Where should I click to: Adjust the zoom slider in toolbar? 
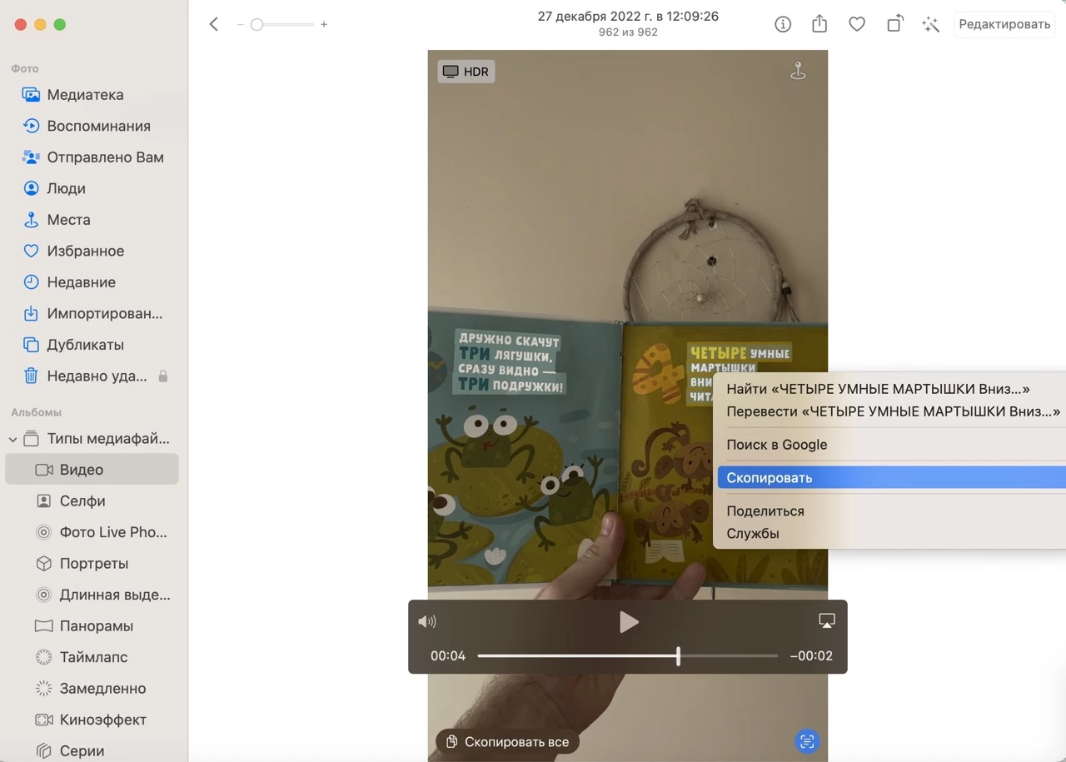point(282,25)
